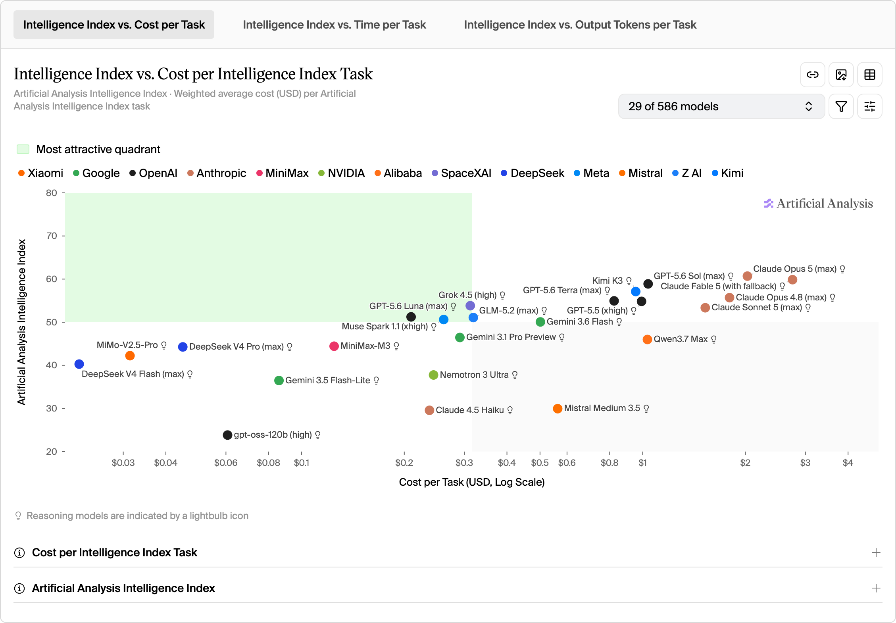Select the Gemini 3.6 Flash data point
Screen dimensions: 896x623
[540, 322]
